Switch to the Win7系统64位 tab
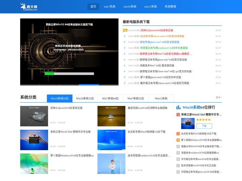The height and width of the screenshot is (181, 242). [x=110, y=98]
